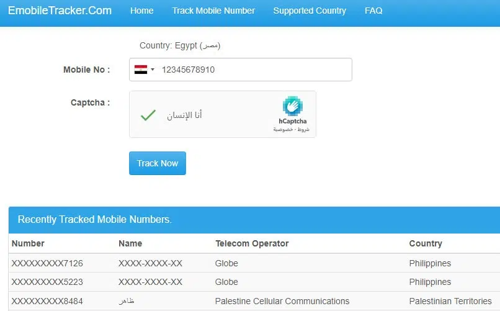500x311 pixels.
Task: Click the Country column header
Action: point(426,243)
